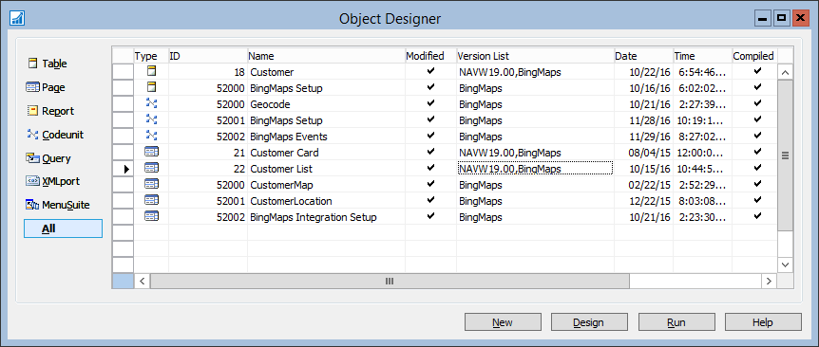Click the Customer table type icon
The image size is (819, 347).
(x=151, y=71)
